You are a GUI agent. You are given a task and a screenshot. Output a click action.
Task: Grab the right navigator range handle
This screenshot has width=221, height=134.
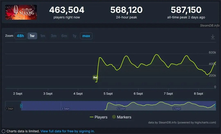pos(215,106)
